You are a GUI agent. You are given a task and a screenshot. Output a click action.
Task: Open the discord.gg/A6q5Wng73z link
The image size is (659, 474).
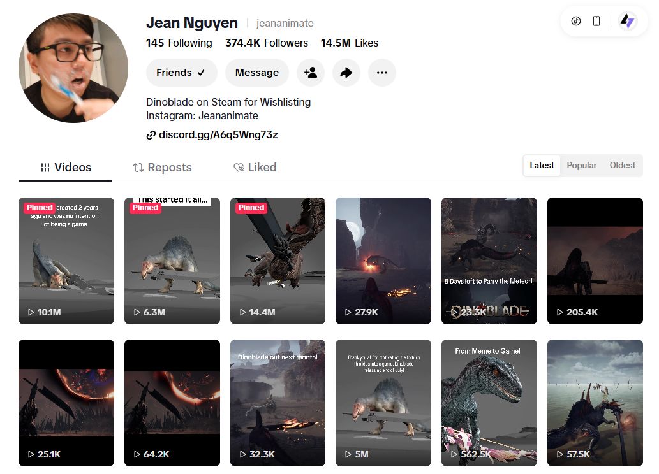(x=212, y=135)
